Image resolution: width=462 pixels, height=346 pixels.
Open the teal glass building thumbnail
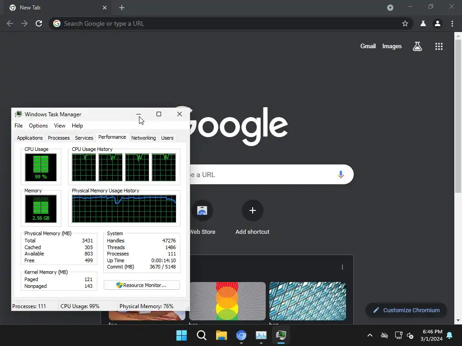click(307, 301)
